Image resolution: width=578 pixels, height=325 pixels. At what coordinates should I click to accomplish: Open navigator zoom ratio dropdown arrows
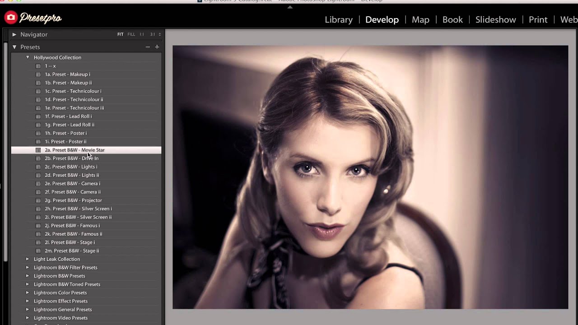coord(159,34)
